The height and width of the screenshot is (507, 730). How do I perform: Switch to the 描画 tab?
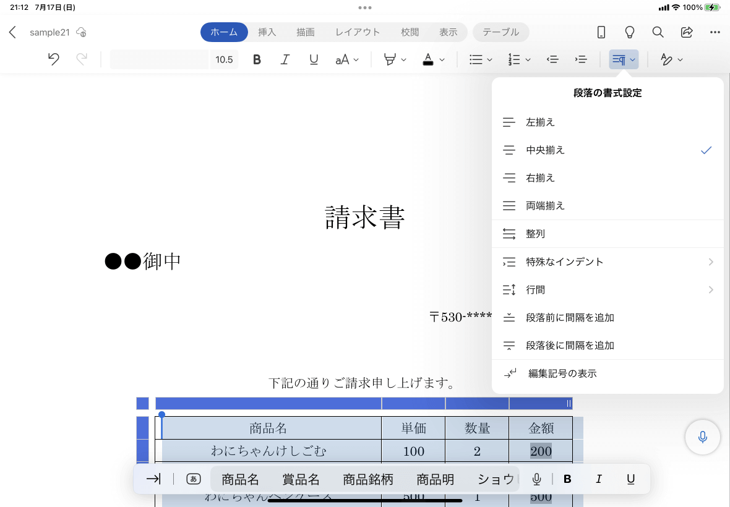[306, 32]
